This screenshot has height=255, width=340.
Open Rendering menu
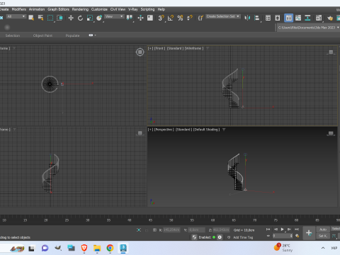tap(80, 9)
